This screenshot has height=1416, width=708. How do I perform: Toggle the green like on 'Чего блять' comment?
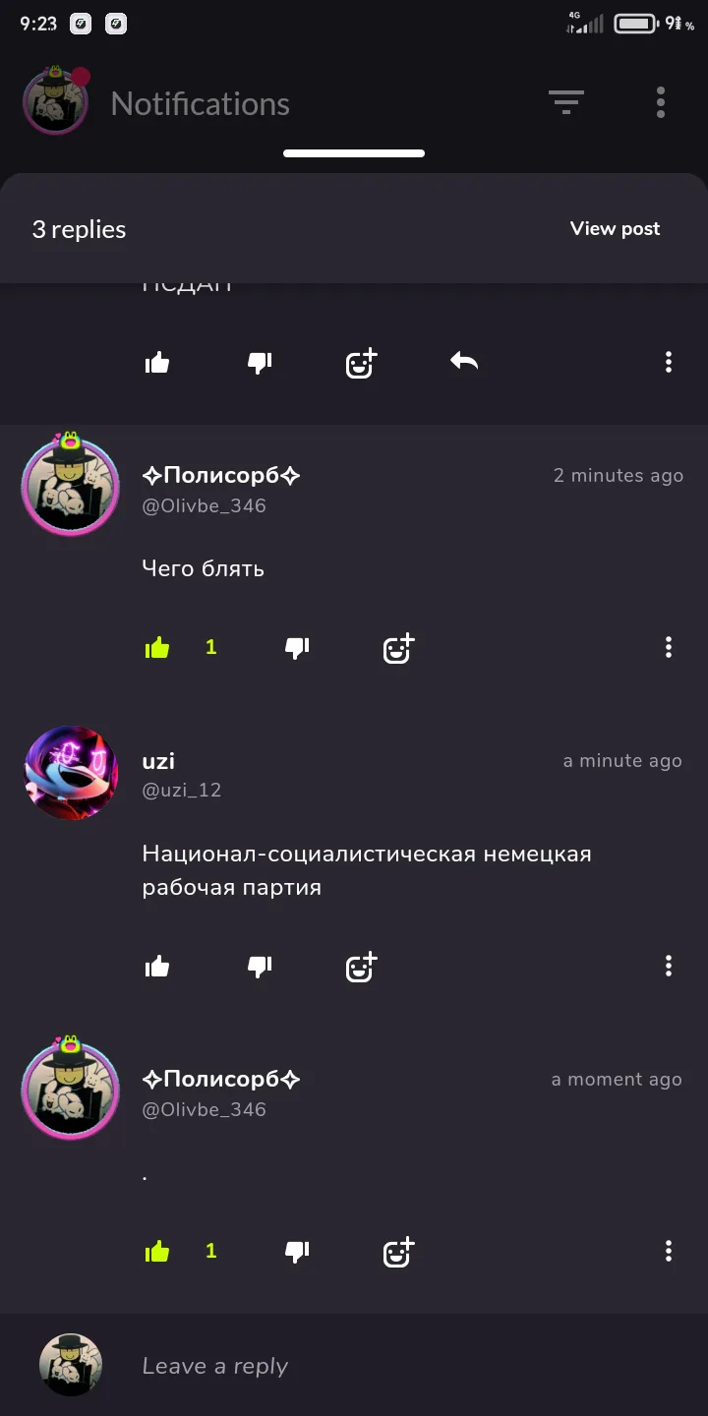coord(157,648)
